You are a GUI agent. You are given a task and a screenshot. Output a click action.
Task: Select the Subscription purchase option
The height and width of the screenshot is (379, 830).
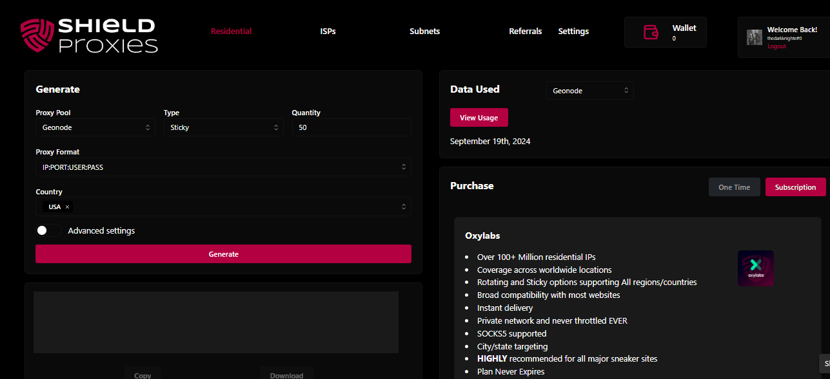tap(795, 187)
